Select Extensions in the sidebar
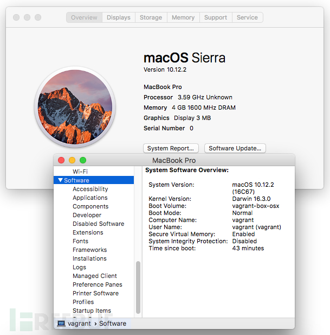 (x=88, y=232)
